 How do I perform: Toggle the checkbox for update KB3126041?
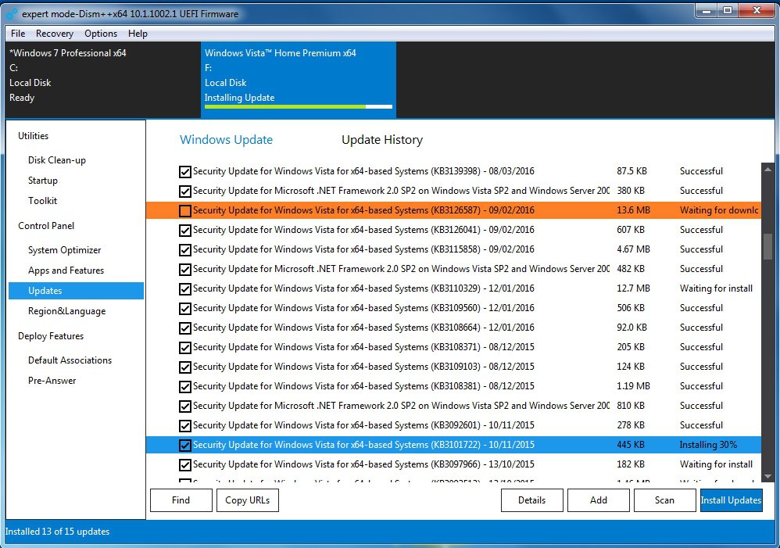tap(185, 231)
